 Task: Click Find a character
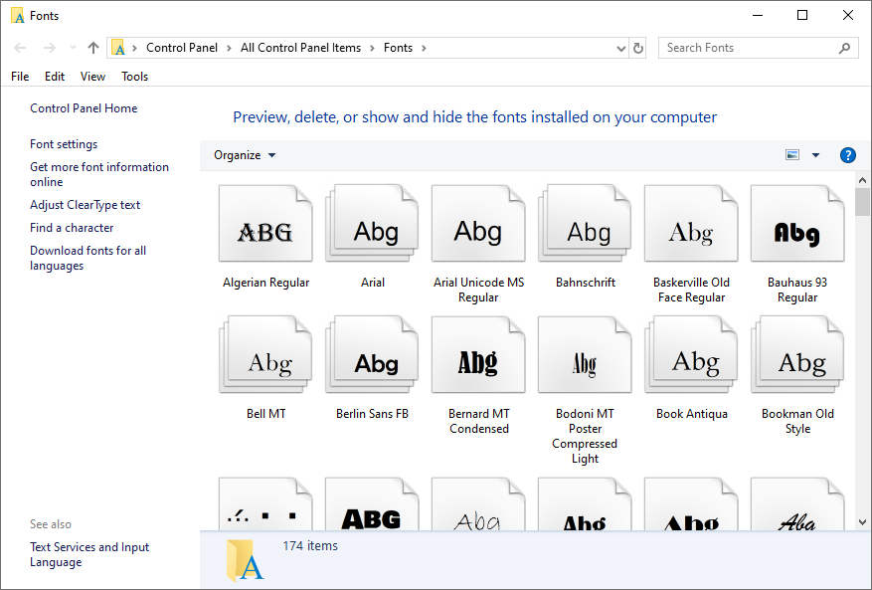click(x=72, y=227)
